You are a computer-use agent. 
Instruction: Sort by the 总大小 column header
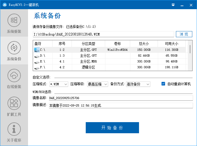tap(144, 44)
